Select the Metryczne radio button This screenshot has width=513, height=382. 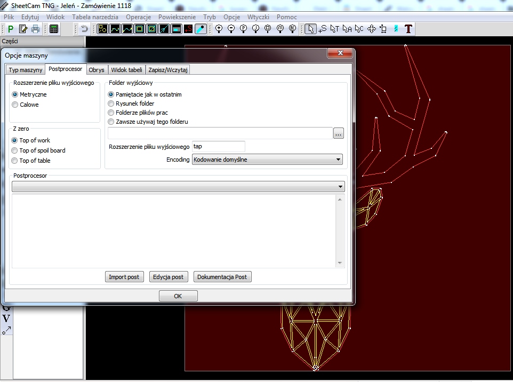(15, 94)
